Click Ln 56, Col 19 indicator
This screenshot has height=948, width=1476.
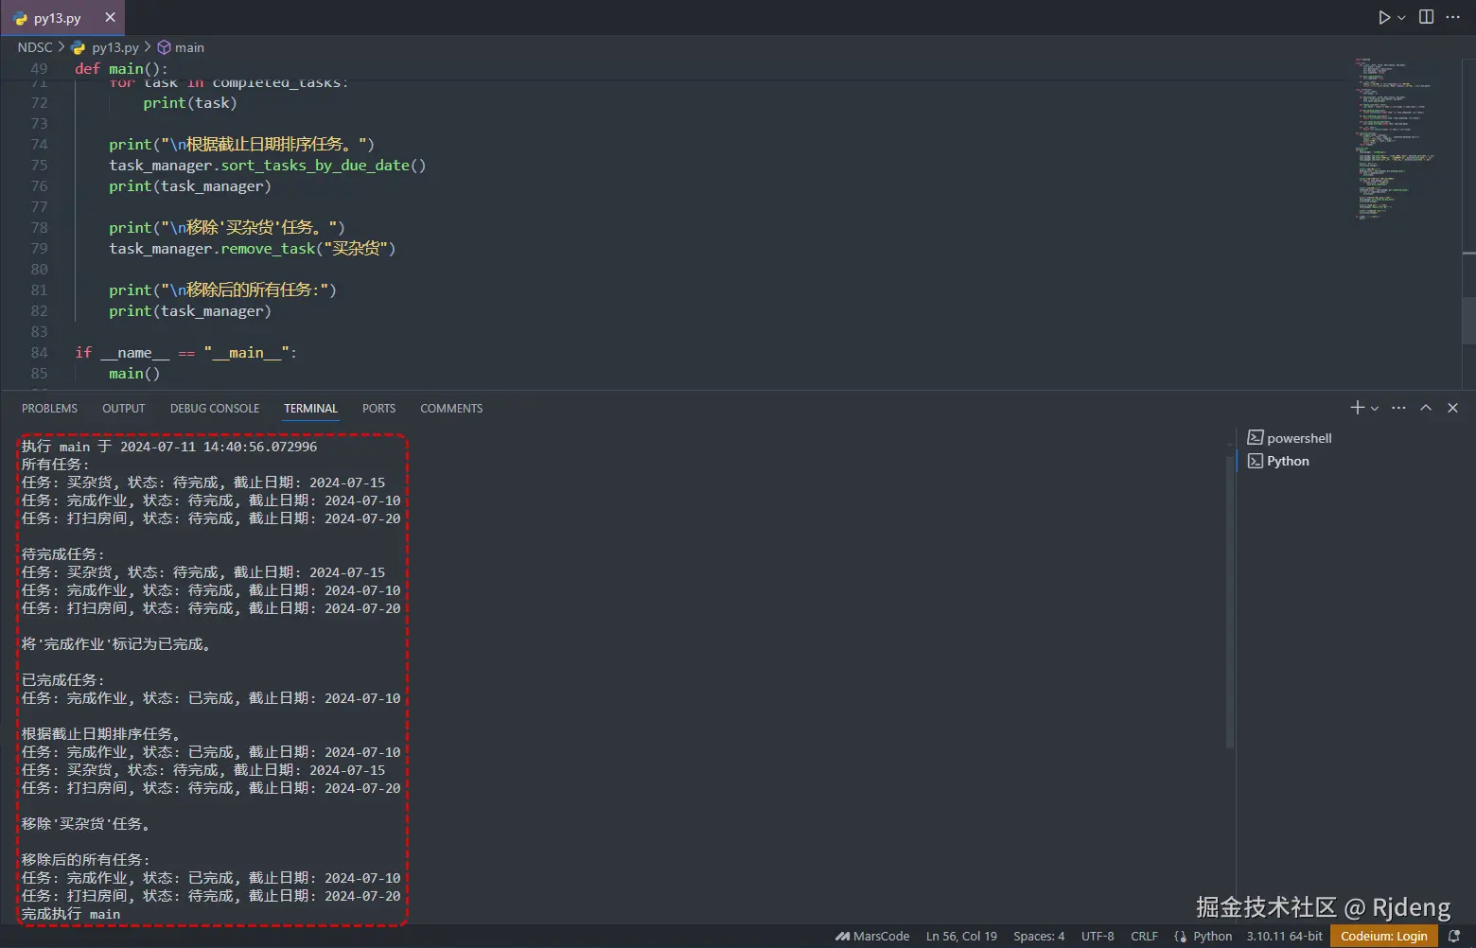coord(961,937)
